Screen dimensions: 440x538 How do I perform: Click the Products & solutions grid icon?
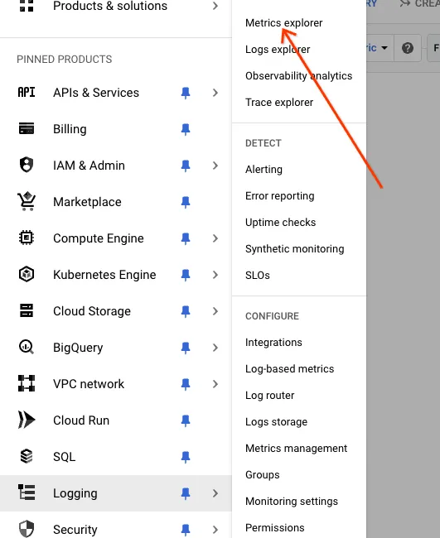coord(27,6)
